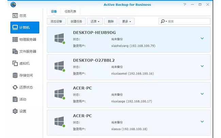Expand the xiaoya ACER-PC details chevron
Image resolution: width=221 pixels, height=138 pixels.
(x=202, y=121)
